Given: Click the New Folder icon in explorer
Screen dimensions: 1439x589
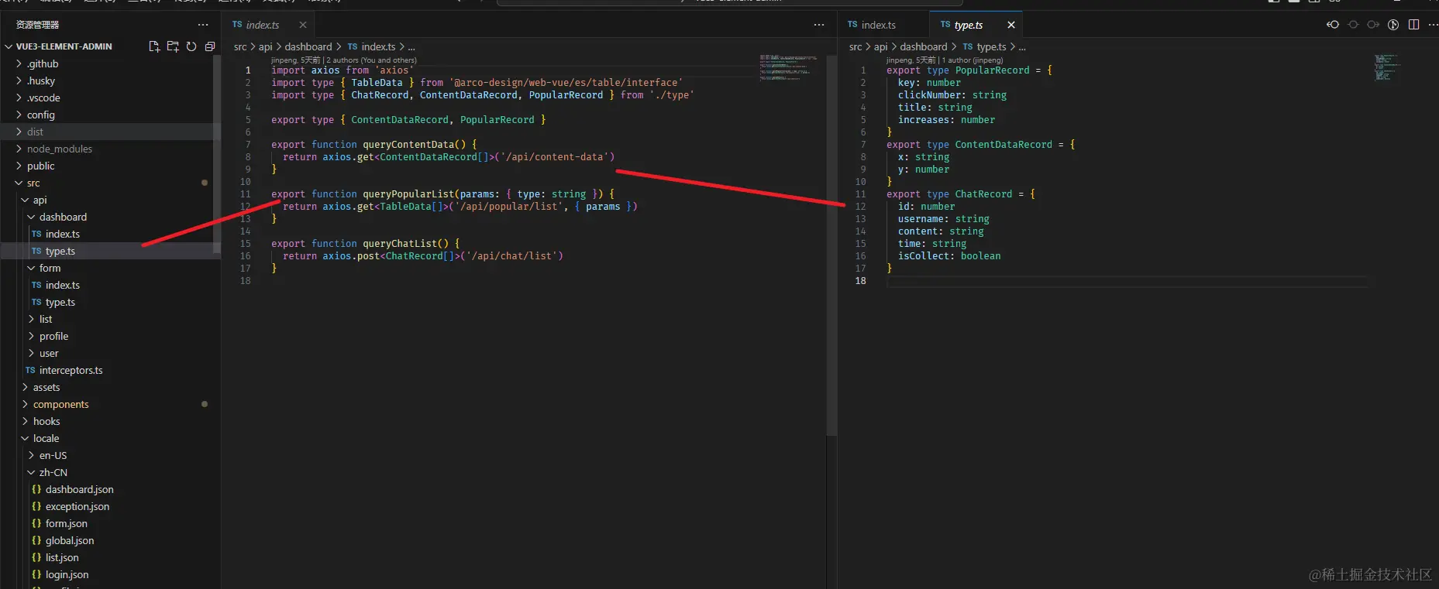Looking at the screenshot, I should coord(173,46).
